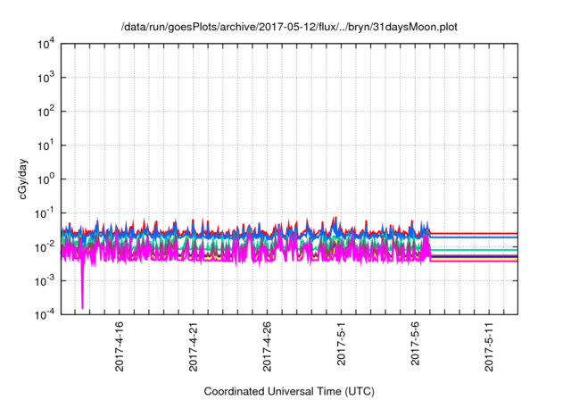Click the top y-axis tick label 10^4
This screenshot has width=571, height=400.
(x=48, y=44)
